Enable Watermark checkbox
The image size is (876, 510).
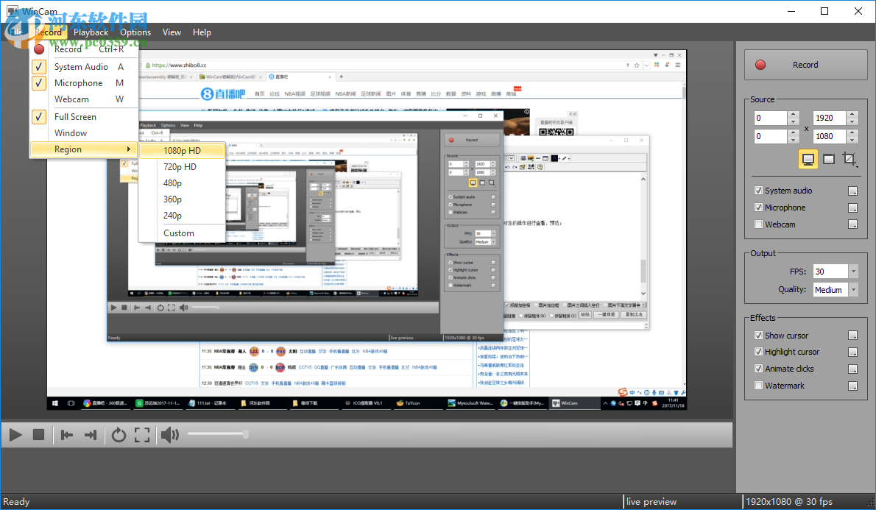pos(758,386)
